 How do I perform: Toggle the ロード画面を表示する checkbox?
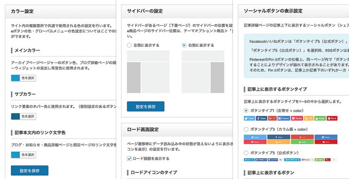tap(129, 158)
